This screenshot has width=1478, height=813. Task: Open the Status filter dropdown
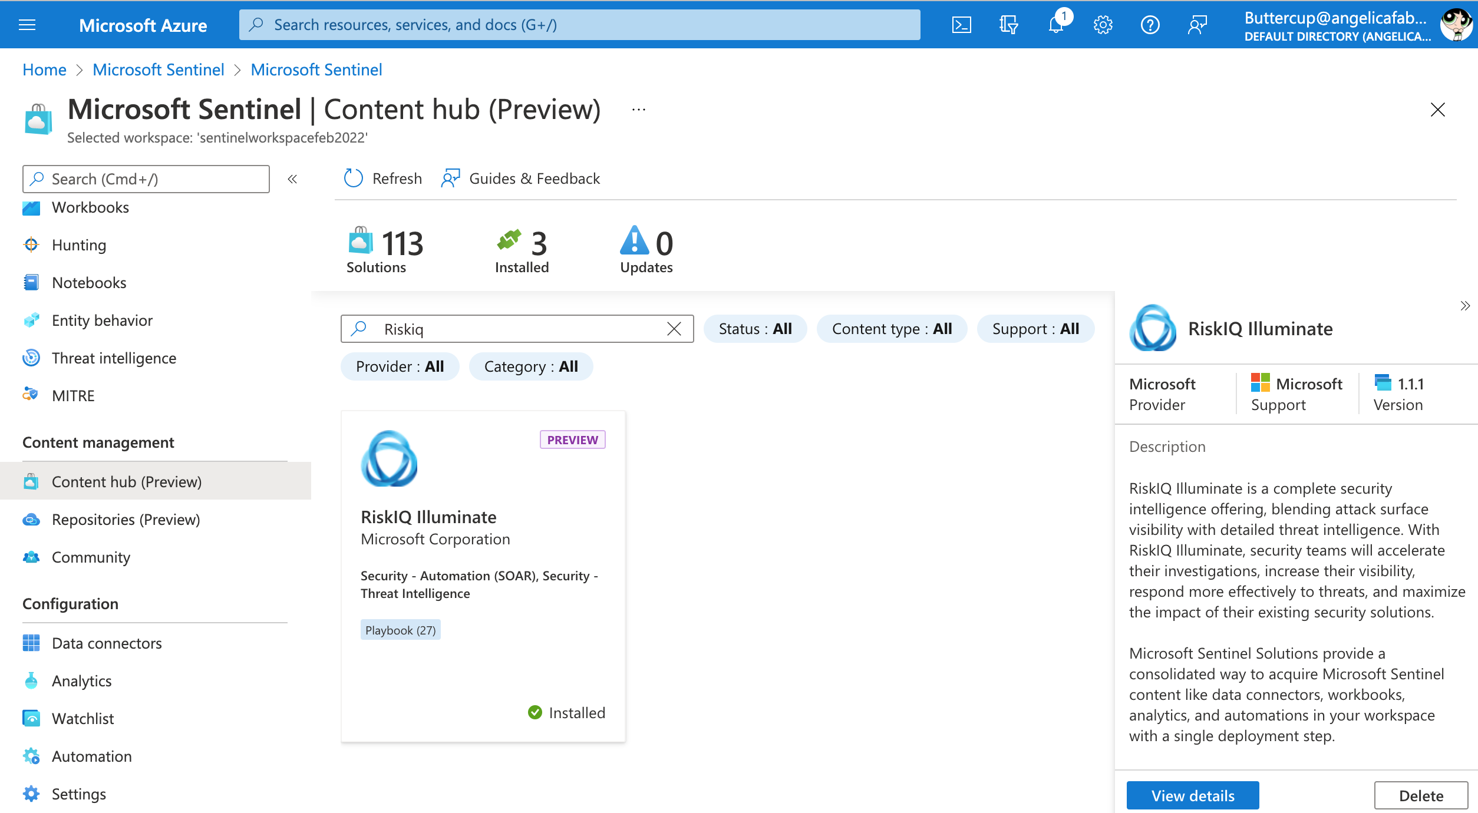(755, 329)
